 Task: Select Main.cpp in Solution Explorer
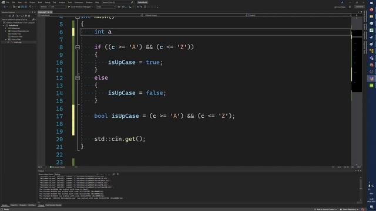tap(17, 42)
